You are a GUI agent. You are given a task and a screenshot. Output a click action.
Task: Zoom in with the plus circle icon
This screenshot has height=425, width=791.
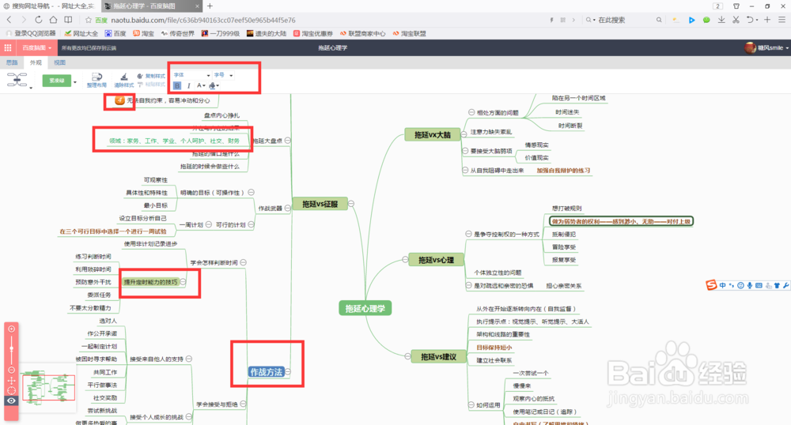pyautogui.click(x=11, y=329)
